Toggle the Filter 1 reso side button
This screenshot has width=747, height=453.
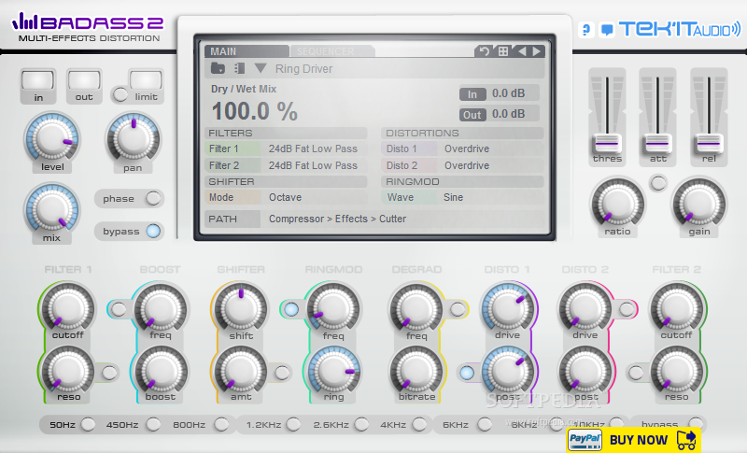coord(109,373)
